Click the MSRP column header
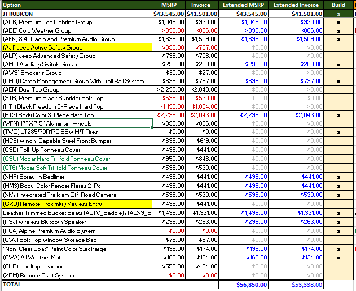The height and width of the screenshot is (291, 356). click(x=169, y=5)
